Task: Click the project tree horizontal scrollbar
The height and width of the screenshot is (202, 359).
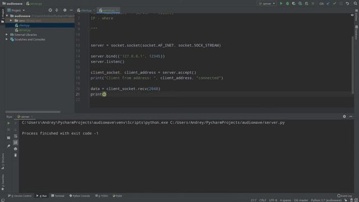Action: [33, 112]
